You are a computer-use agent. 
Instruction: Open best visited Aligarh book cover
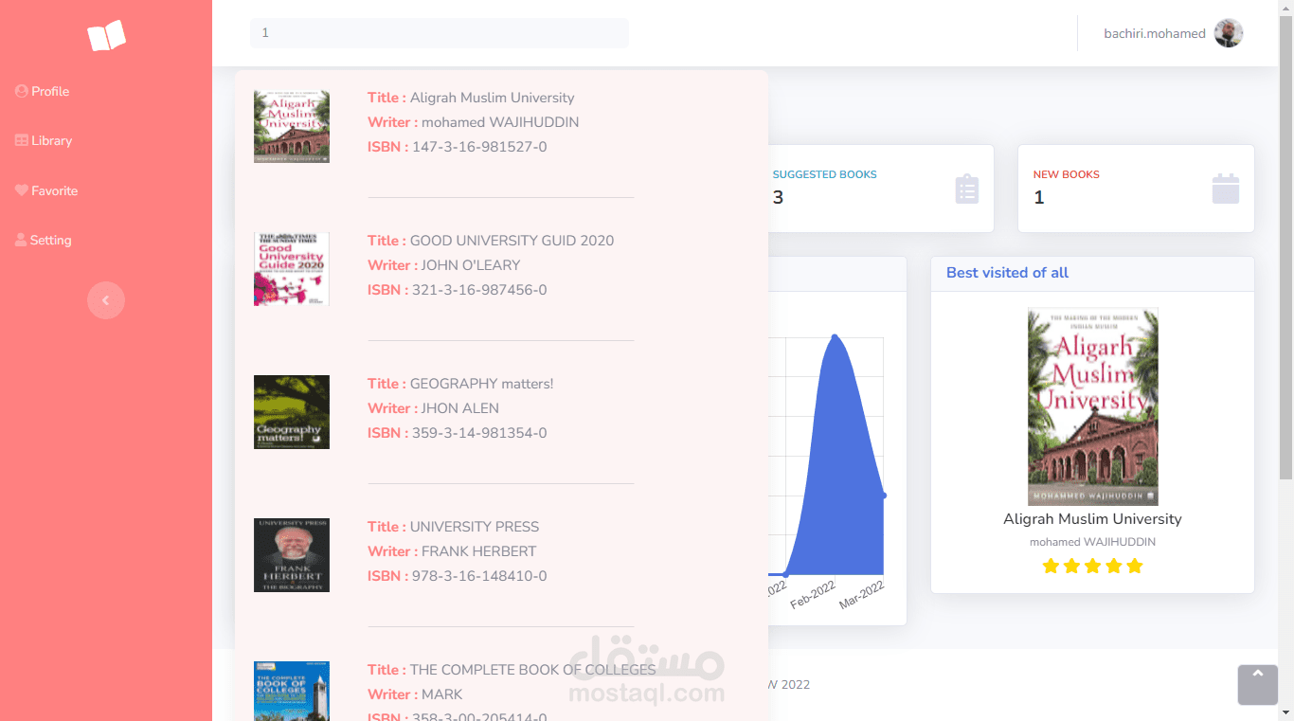pyautogui.click(x=1092, y=406)
